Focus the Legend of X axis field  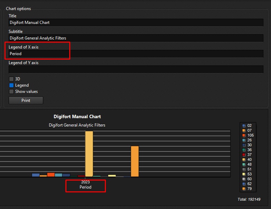tap(136, 54)
